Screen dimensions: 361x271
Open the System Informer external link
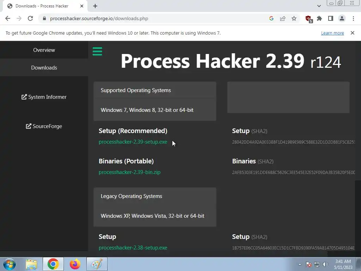coord(44,97)
